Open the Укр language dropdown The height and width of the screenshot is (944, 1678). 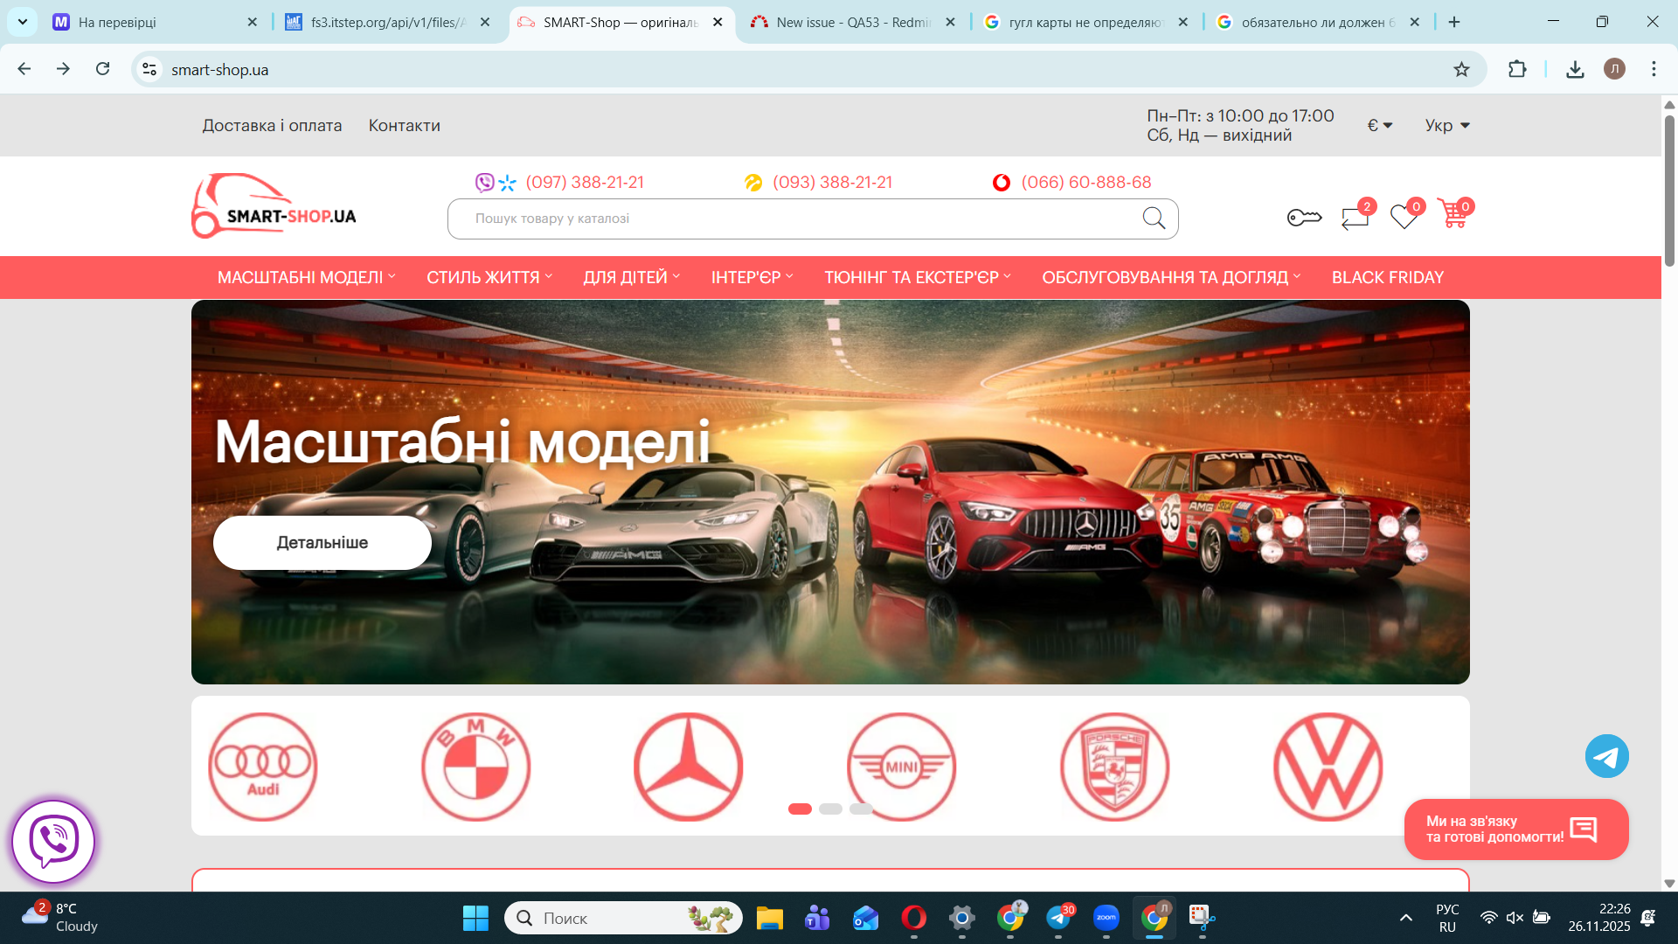coord(1447,125)
